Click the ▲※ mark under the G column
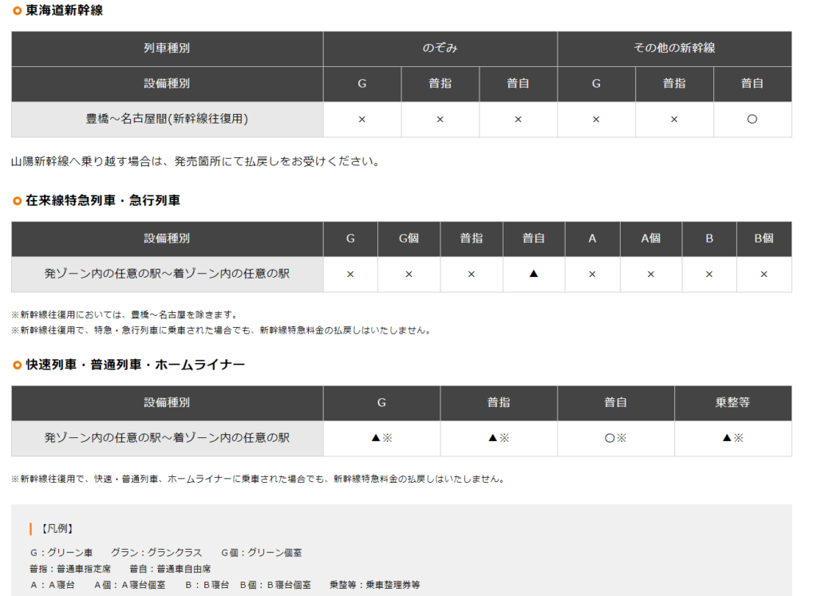817x596 pixels. 381,438
